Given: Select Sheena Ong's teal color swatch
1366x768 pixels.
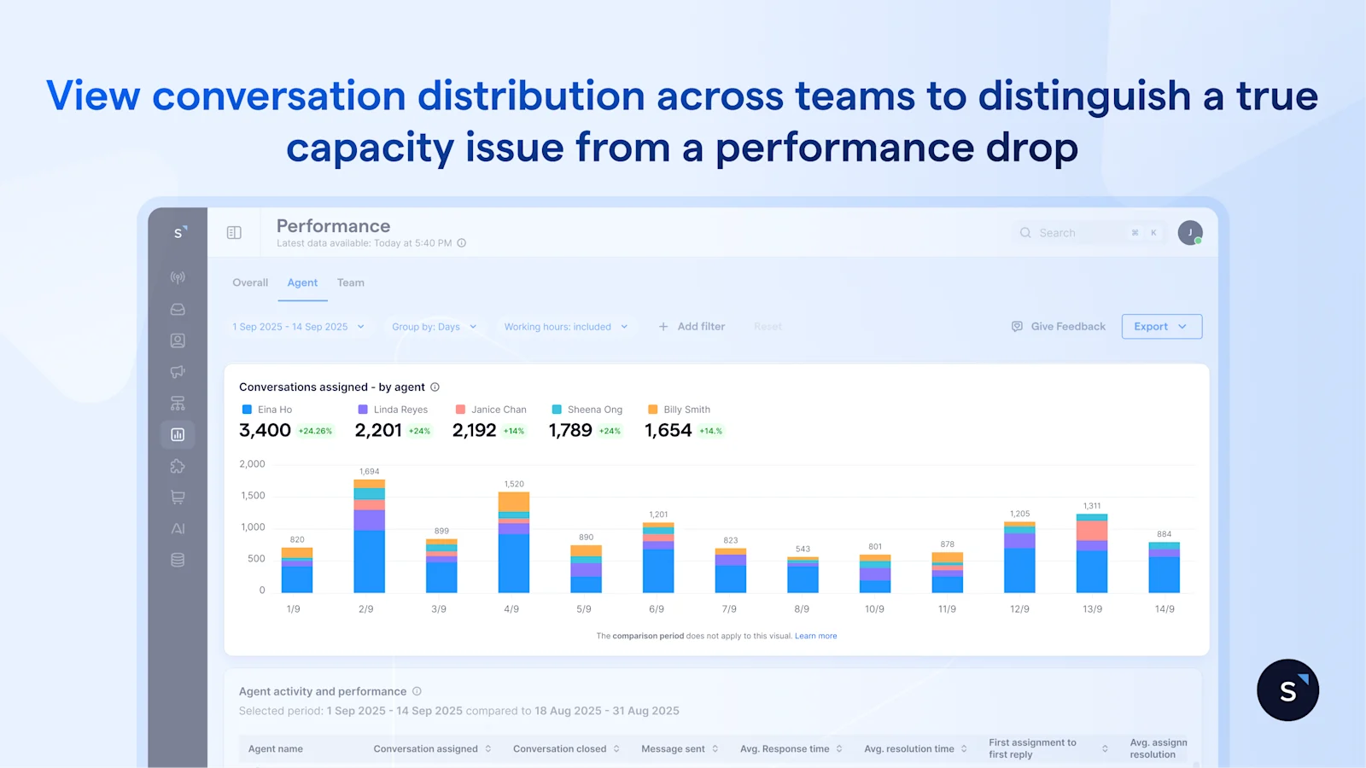Looking at the screenshot, I should (557, 409).
